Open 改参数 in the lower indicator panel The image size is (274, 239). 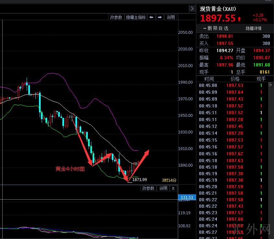148,188
